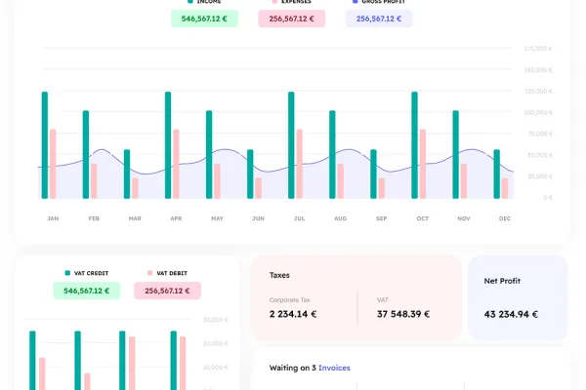Click the 20,000 € VAT chart axis label

coord(215,344)
